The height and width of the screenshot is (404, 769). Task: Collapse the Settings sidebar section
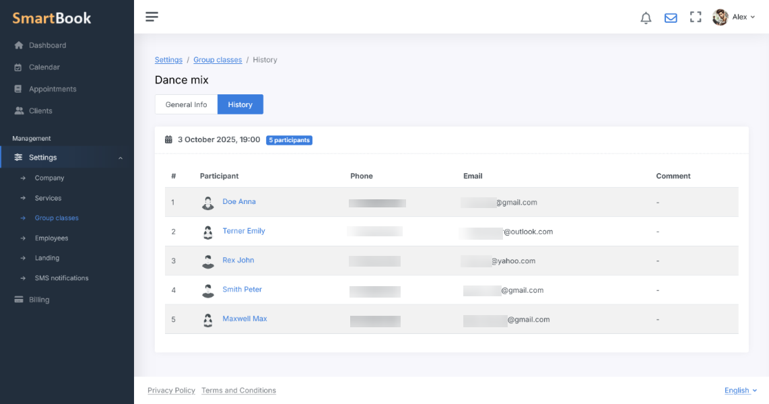(121, 158)
